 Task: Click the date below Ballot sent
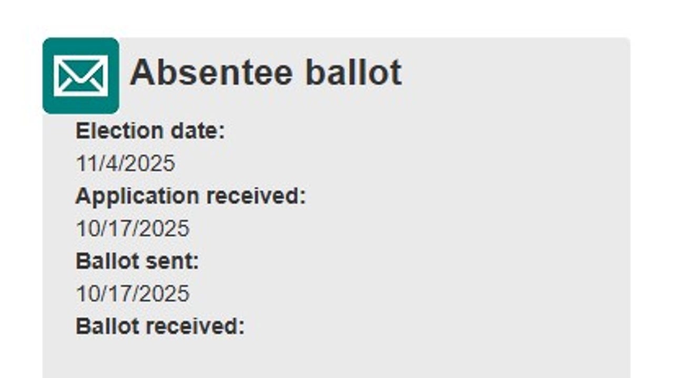pos(132,293)
